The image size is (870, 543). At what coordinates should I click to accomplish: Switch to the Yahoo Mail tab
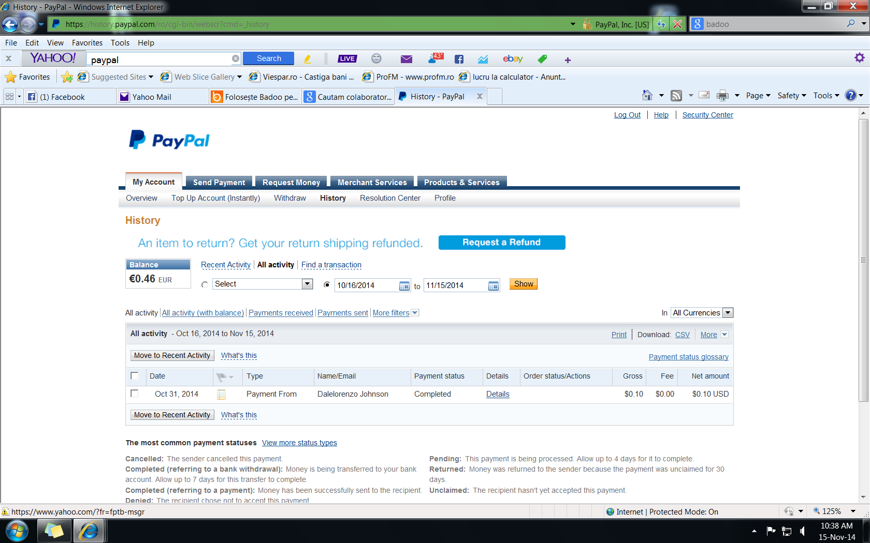[x=163, y=97]
